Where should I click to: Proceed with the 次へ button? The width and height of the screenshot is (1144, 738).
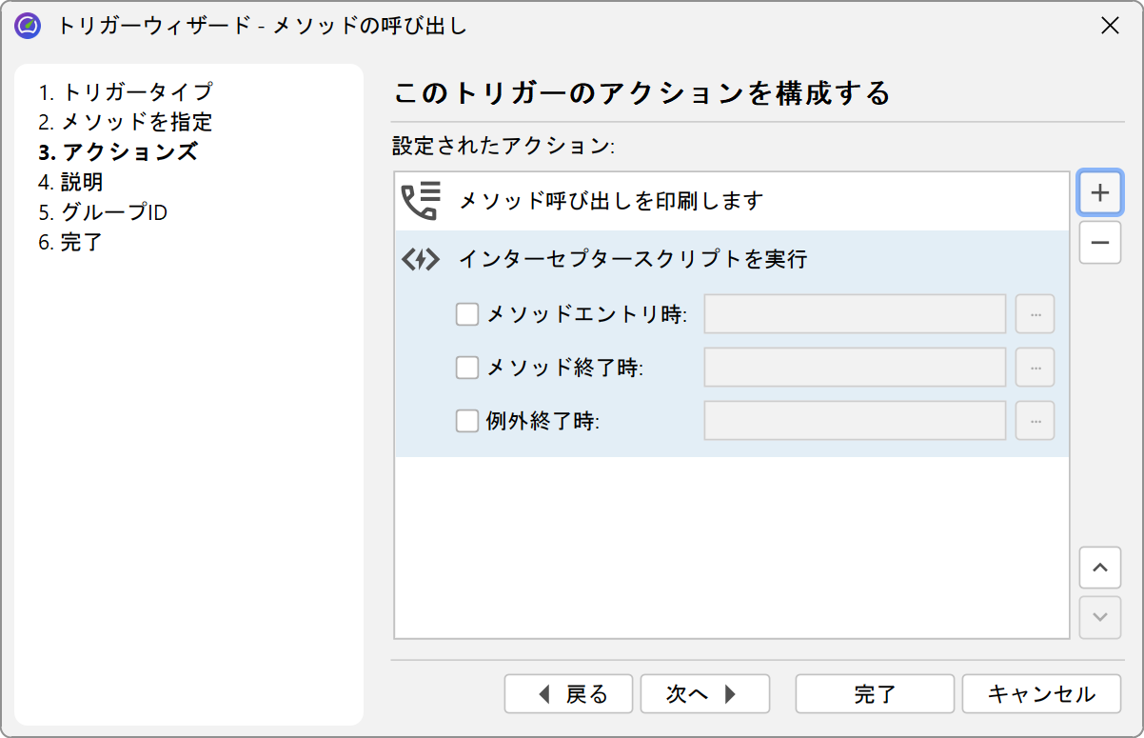(704, 694)
